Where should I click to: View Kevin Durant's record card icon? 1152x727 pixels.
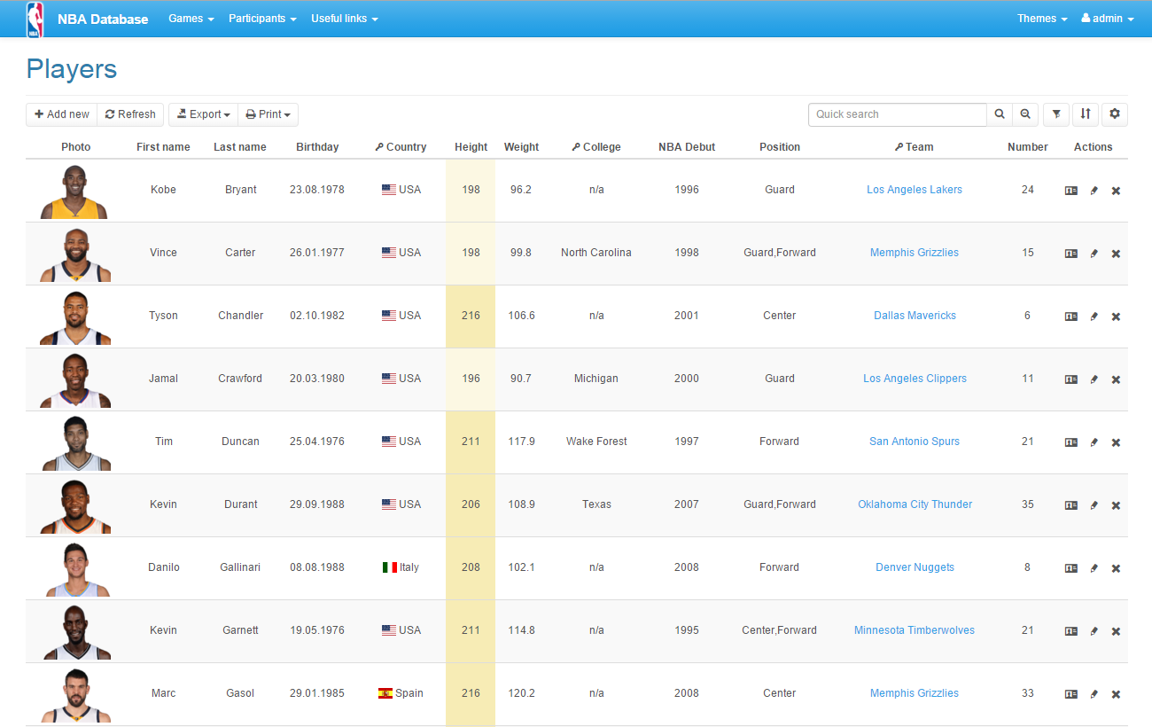click(1071, 505)
